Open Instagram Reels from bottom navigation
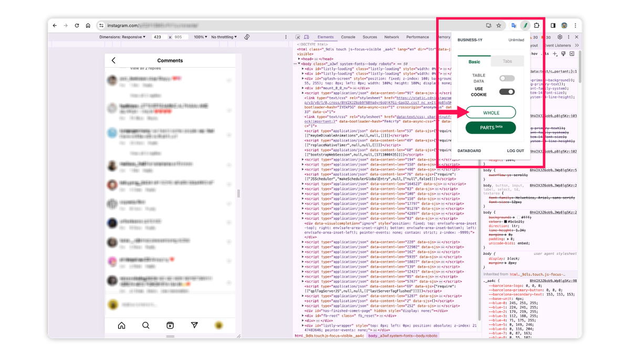 click(x=170, y=326)
